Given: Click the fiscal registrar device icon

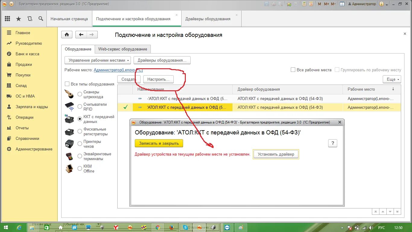Looking at the screenshot, I should tap(69, 132).
